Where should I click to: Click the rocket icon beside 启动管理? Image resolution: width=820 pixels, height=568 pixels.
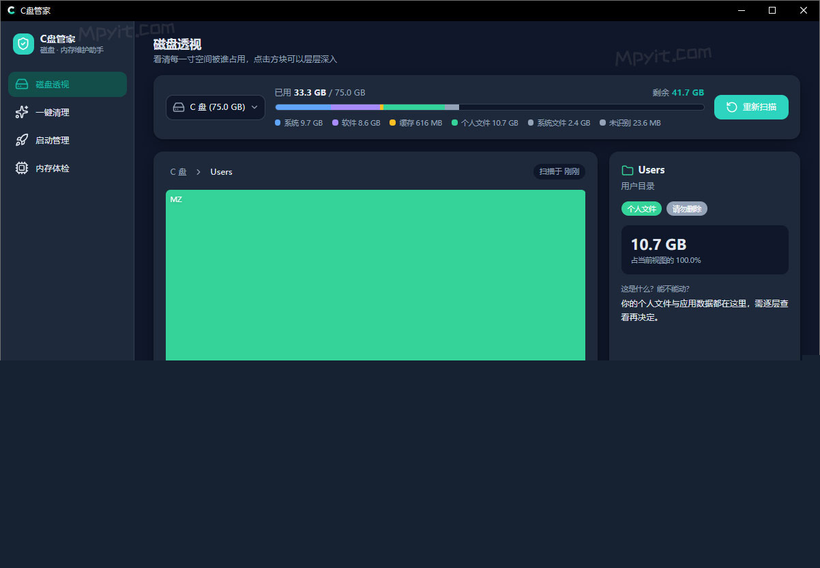tap(22, 141)
